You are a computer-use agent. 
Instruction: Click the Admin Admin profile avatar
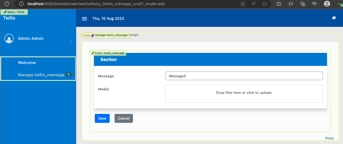click(9, 39)
